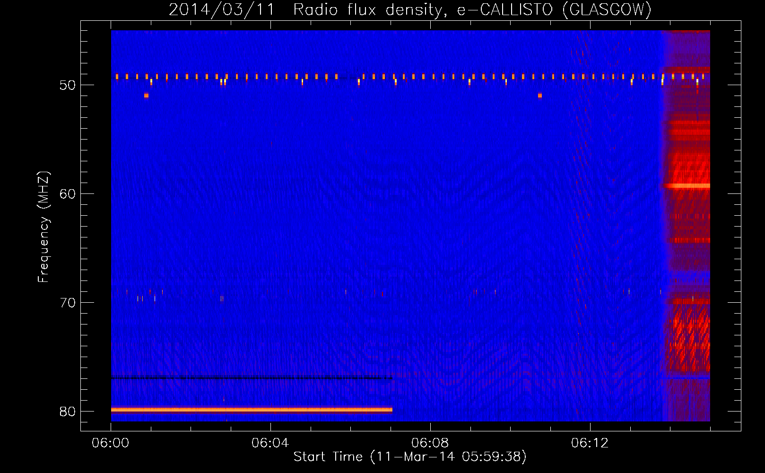This screenshot has width=765, height=473.
Task: Click the 'Start Time (11-Mar-14 05:59:38)' label
Action: click(410, 457)
